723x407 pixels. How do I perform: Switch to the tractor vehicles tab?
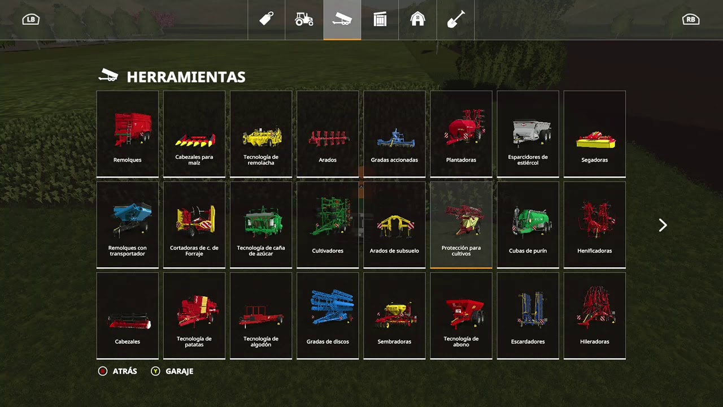(x=304, y=19)
